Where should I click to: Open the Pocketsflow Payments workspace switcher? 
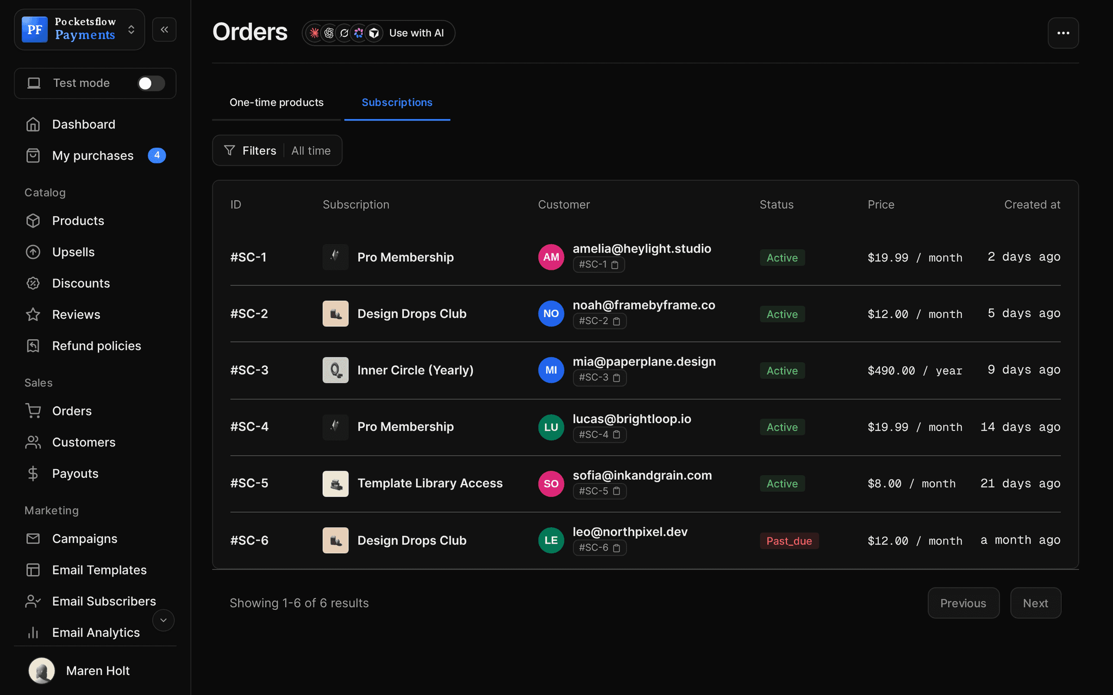(79, 29)
